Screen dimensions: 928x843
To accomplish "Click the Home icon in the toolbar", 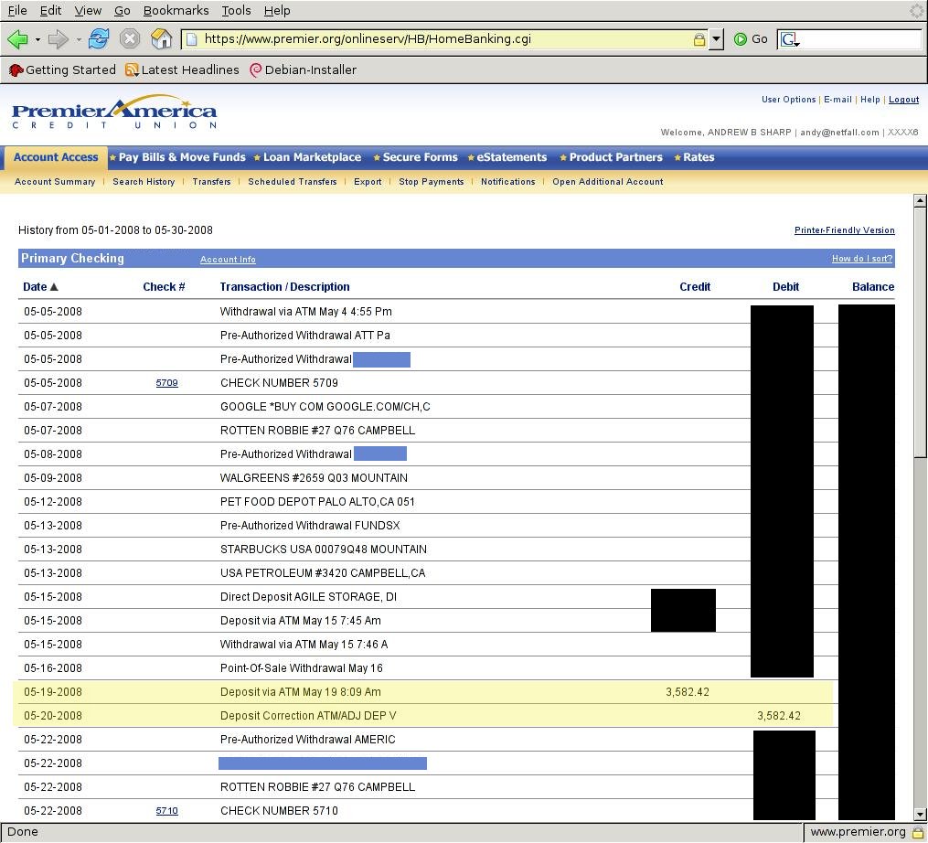I will point(161,39).
